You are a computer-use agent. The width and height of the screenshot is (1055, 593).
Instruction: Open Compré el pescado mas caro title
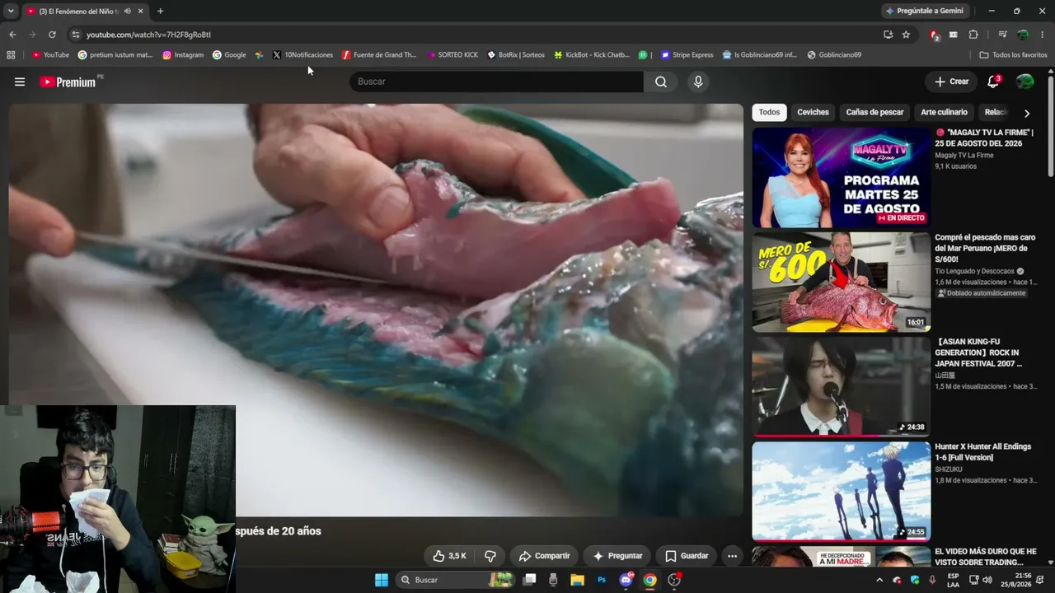point(985,249)
